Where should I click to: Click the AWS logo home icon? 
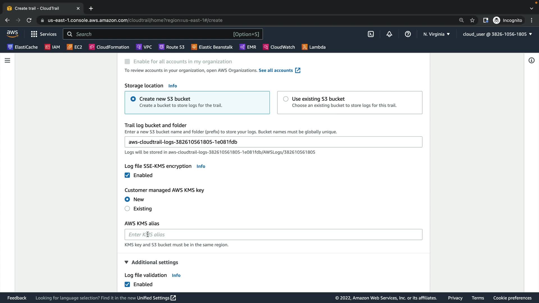pos(12,34)
